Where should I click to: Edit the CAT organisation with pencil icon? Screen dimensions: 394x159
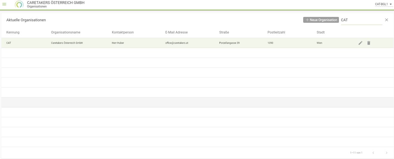click(360, 43)
